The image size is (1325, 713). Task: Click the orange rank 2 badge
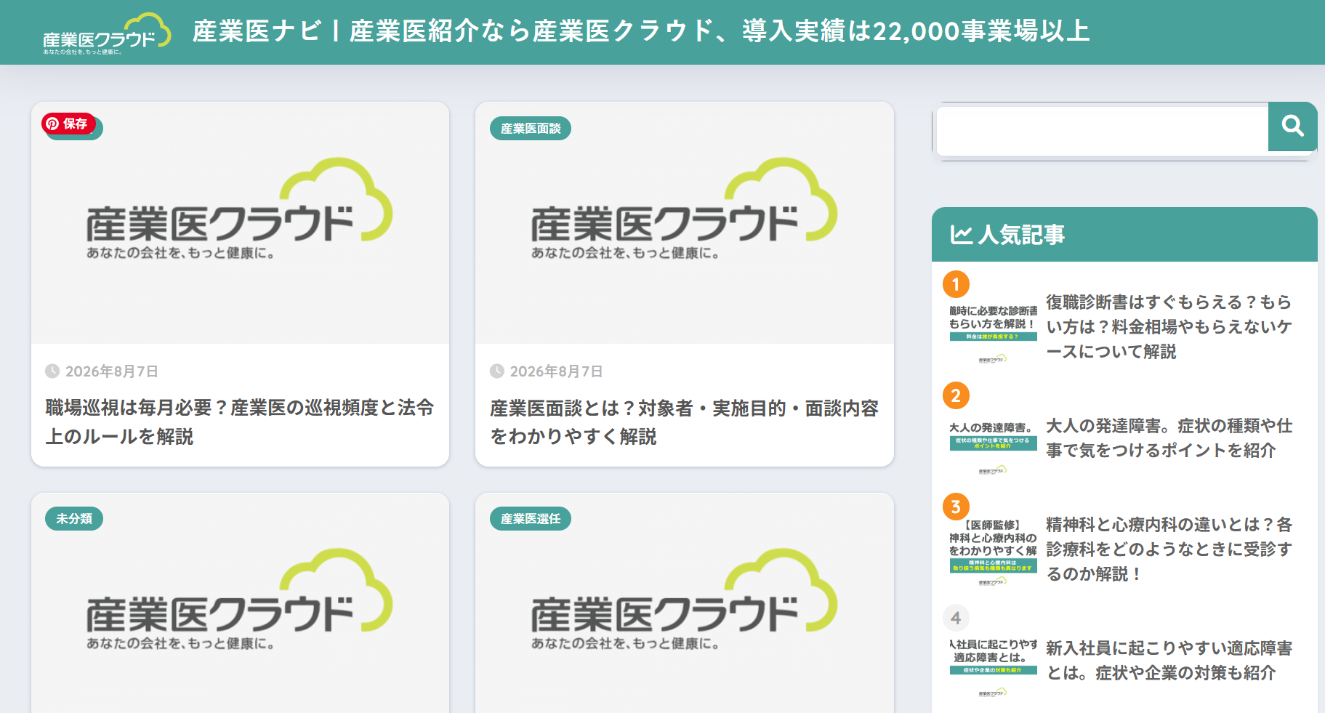point(956,395)
